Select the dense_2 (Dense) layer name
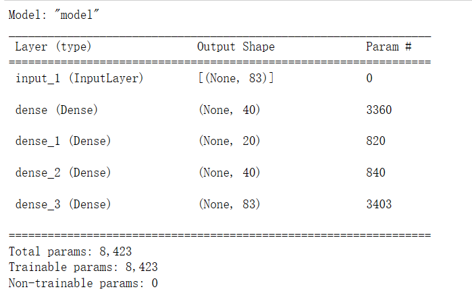The width and height of the screenshot is (472, 302). coord(63,173)
